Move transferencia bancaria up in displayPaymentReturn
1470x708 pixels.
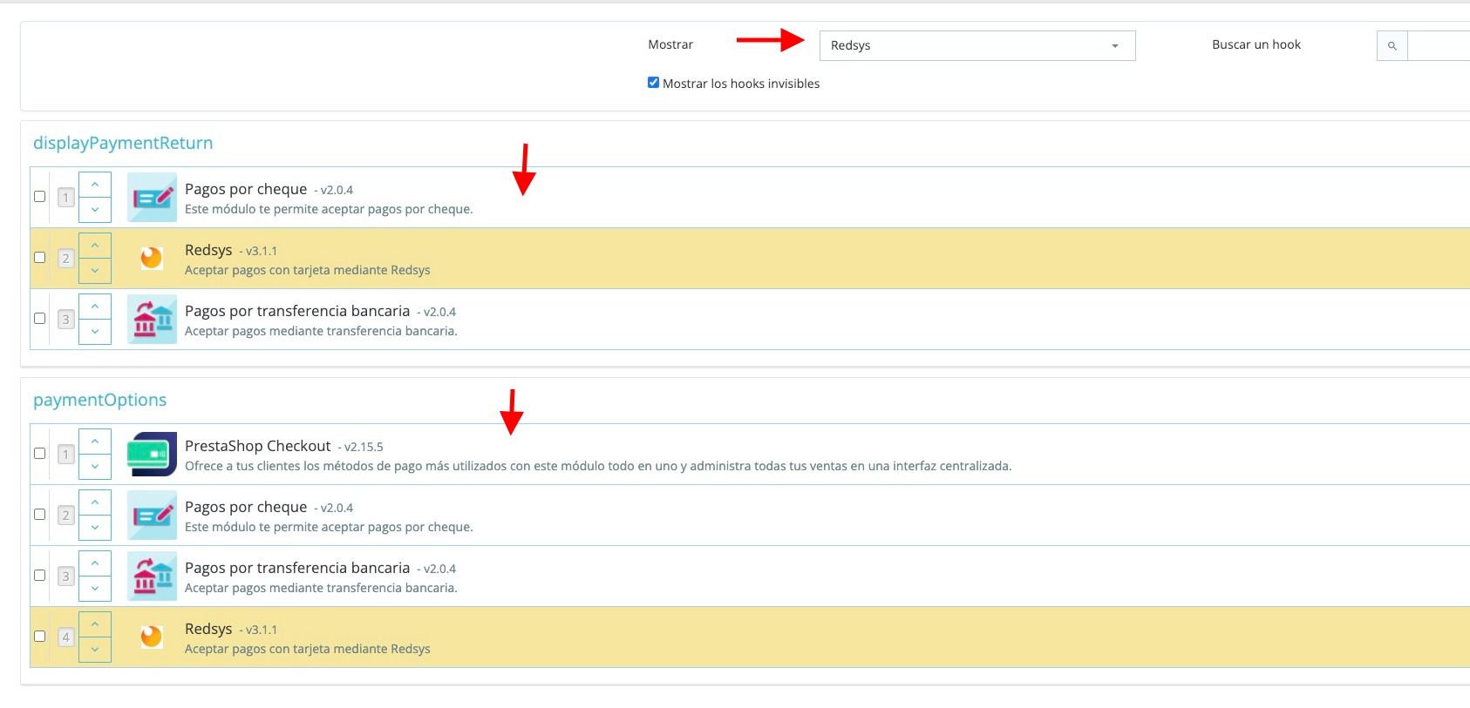(x=95, y=307)
